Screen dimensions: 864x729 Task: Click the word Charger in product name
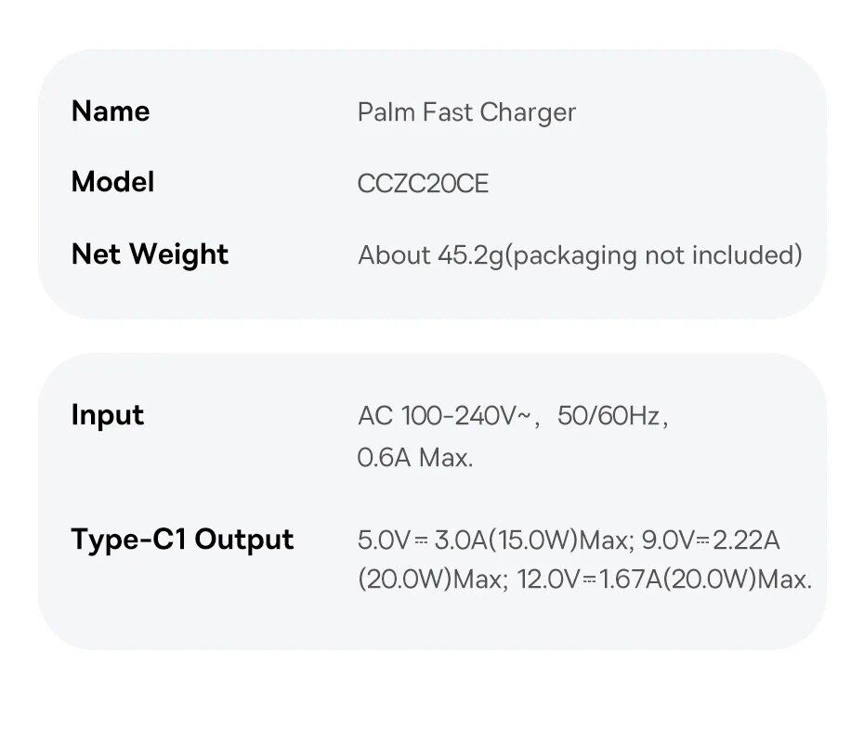528,113
